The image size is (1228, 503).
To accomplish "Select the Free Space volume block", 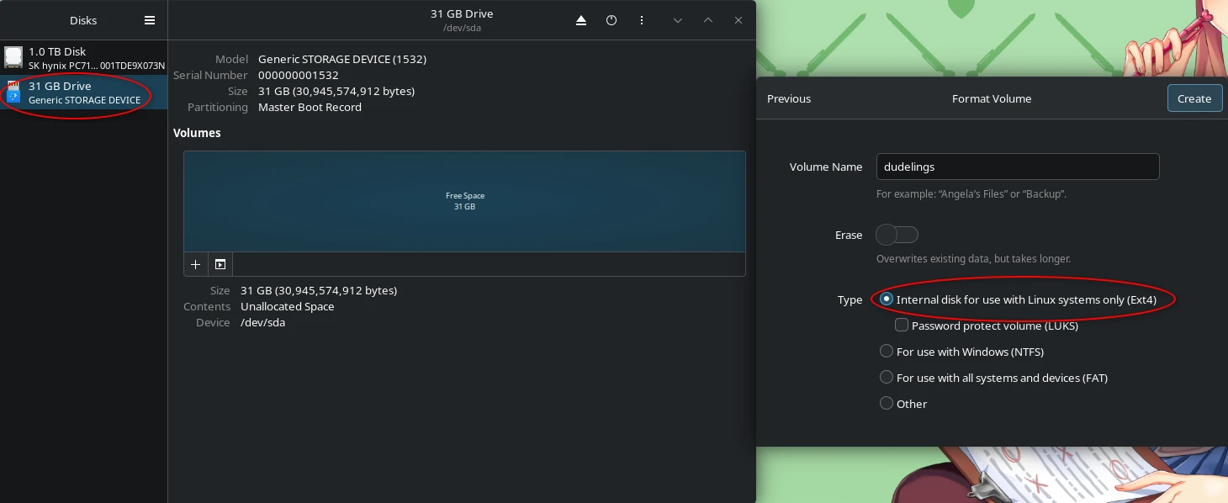I will [x=464, y=201].
